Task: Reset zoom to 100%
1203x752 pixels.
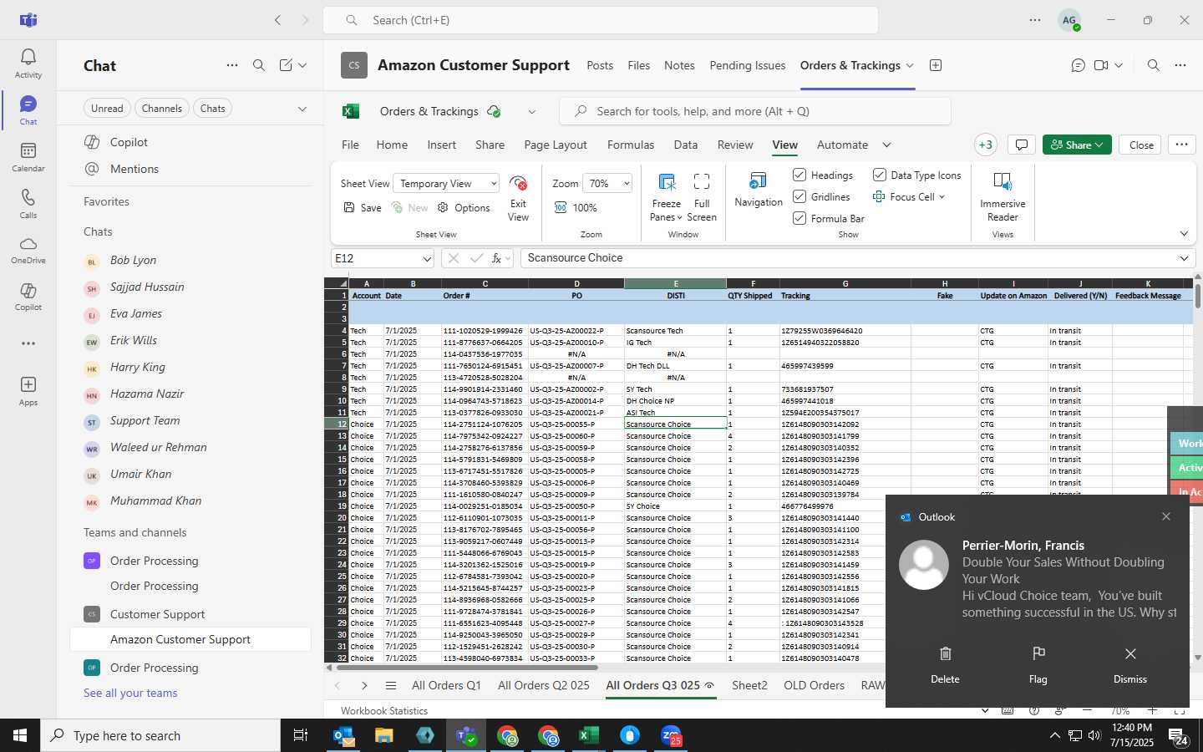Action: [x=576, y=208]
